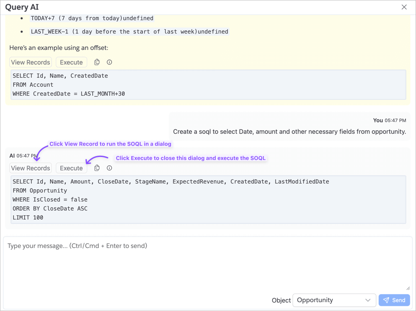Select the TODAY+7 inline code example
The height and width of the screenshot is (311, 416).
coord(92,18)
